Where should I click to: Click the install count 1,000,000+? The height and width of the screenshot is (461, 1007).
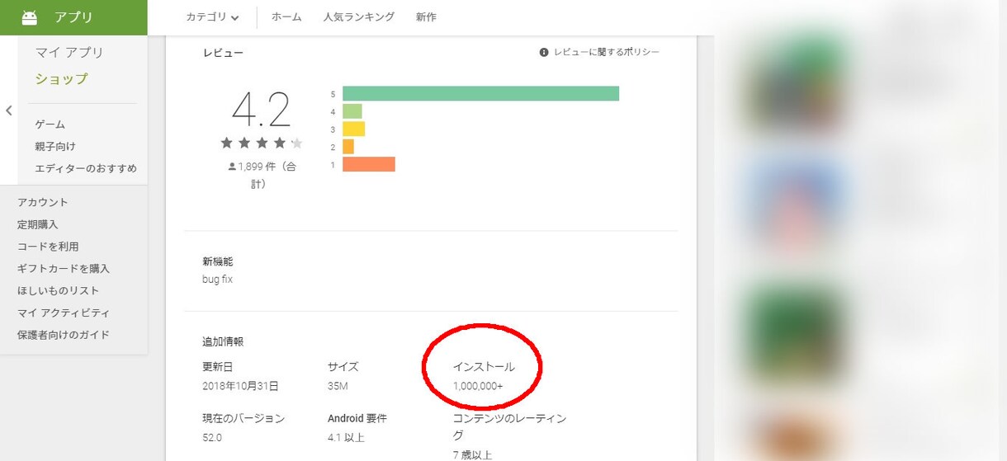(x=478, y=386)
